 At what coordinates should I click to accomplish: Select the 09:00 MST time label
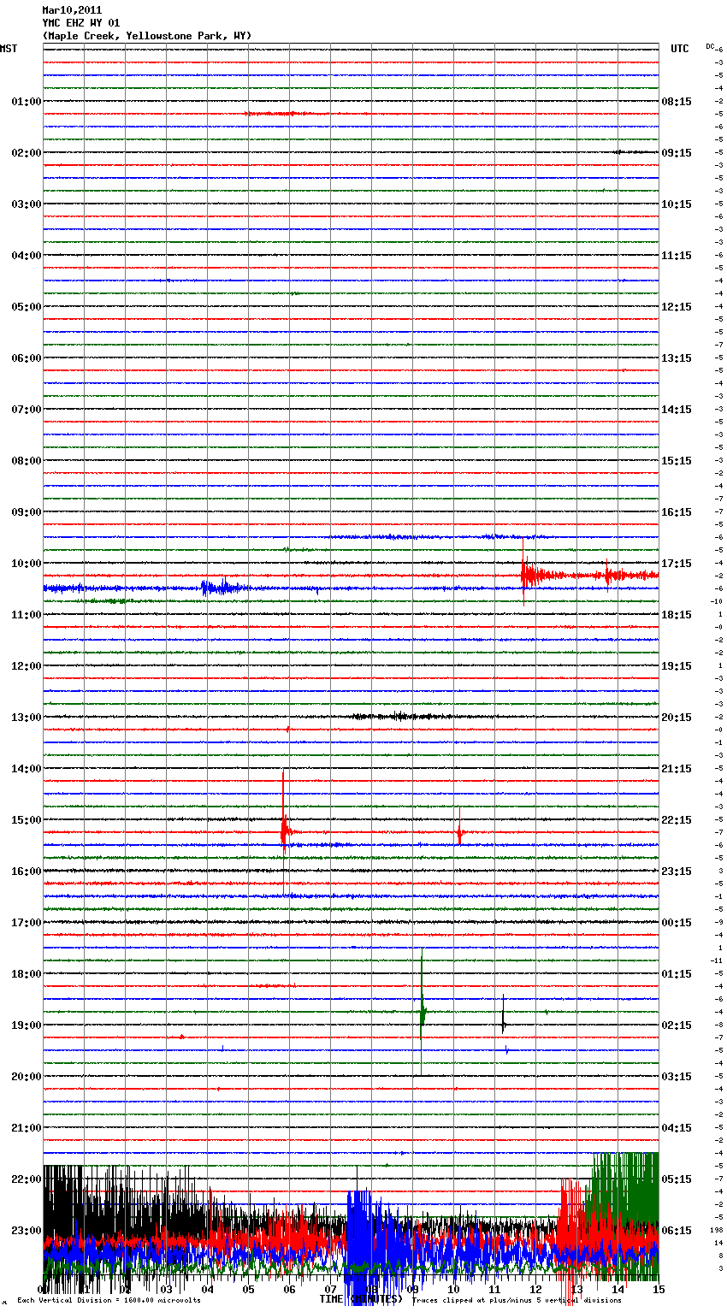pos(27,512)
